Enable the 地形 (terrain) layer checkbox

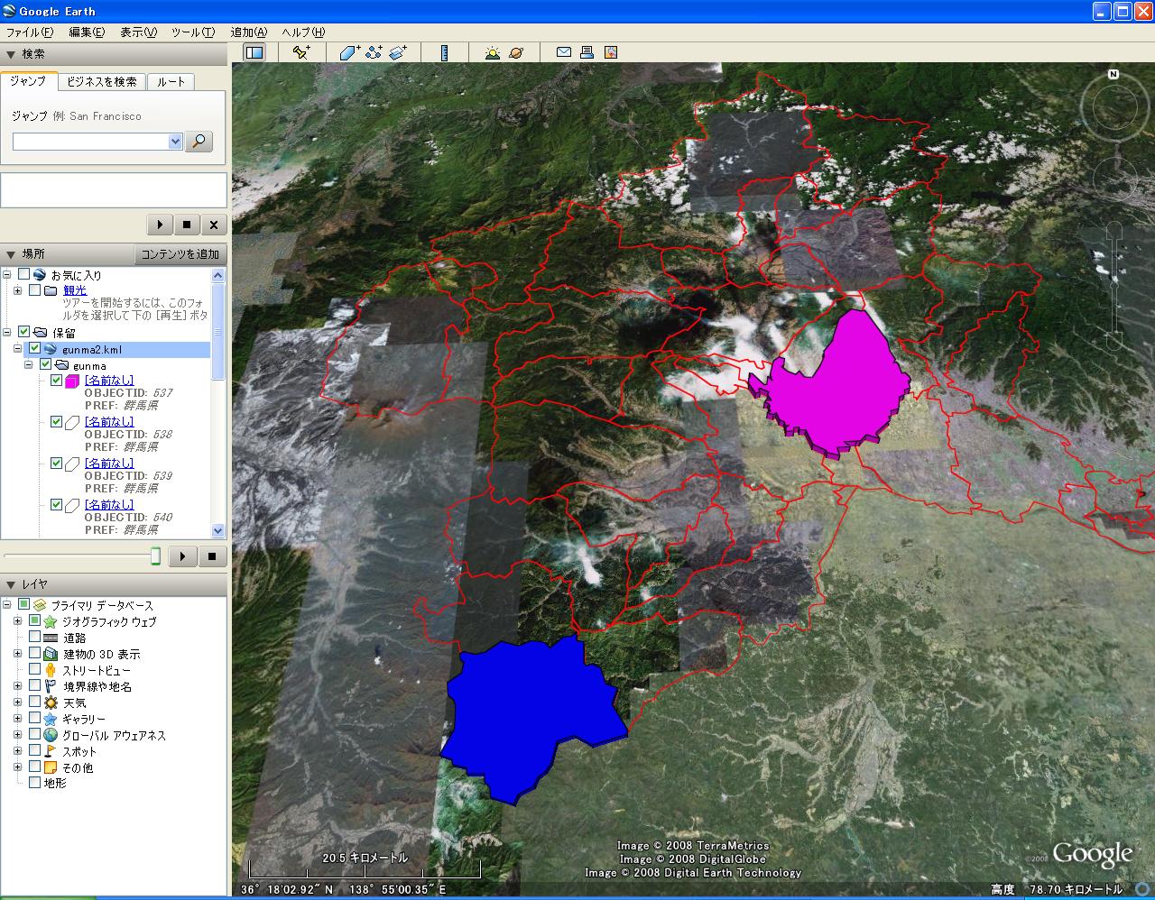click(x=35, y=783)
